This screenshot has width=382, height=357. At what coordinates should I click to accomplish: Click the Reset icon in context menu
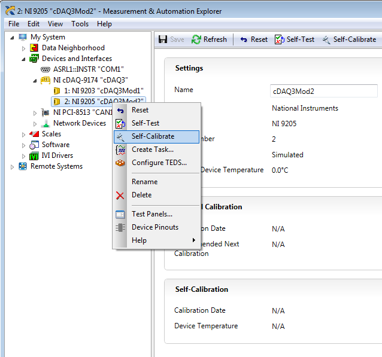[120, 111]
